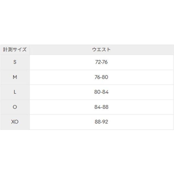The width and height of the screenshot is (174, 174).
Task: Select the XO size row label
Action: [x=15, y=122]
